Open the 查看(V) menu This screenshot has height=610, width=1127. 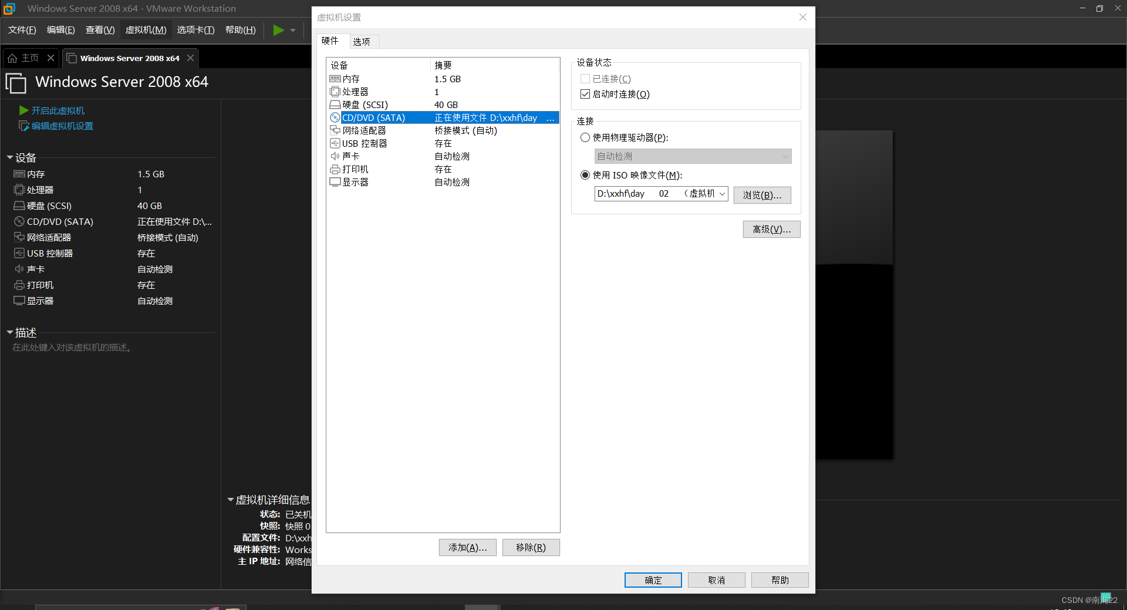click(x=100, y=30)
